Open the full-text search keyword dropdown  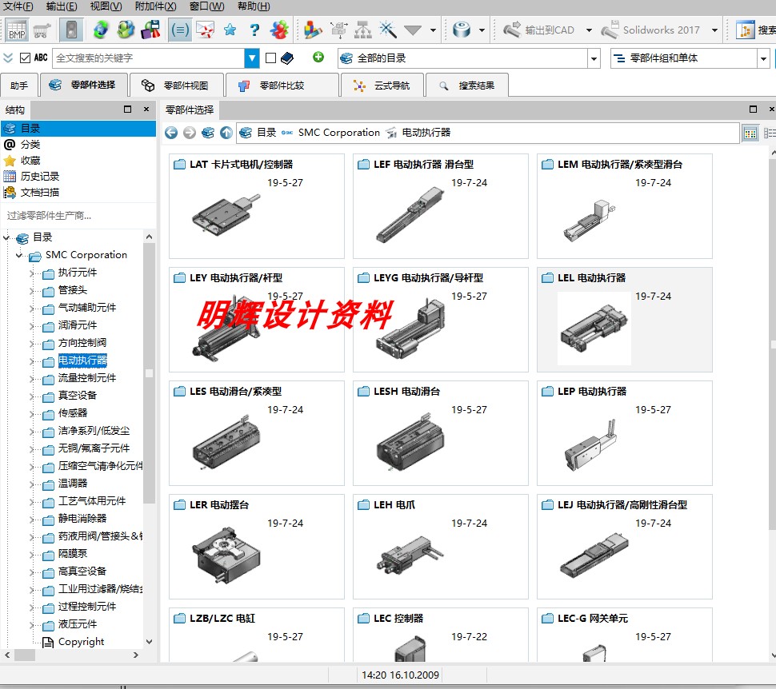tap(252, 58)
